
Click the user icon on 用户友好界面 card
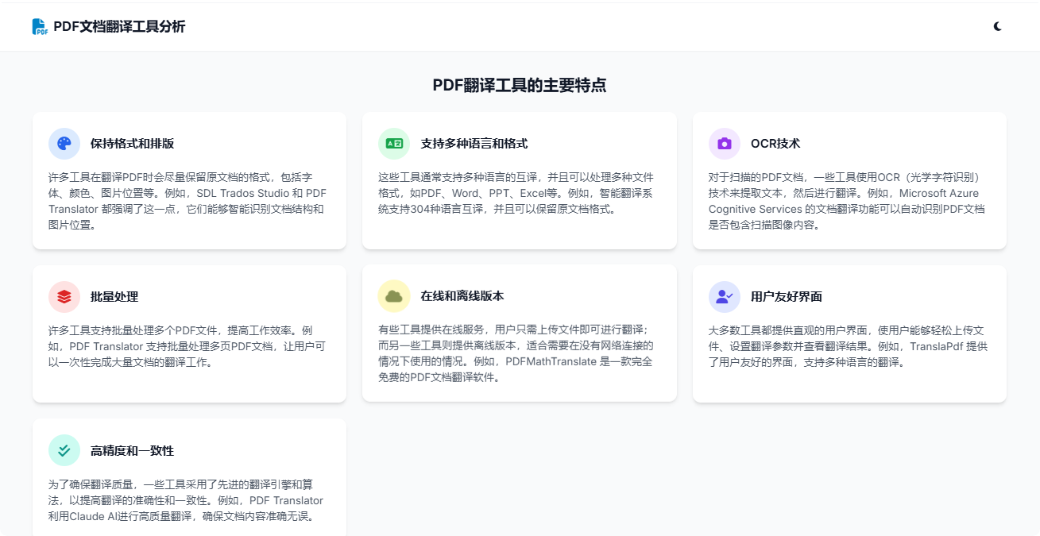coord(724,297)
